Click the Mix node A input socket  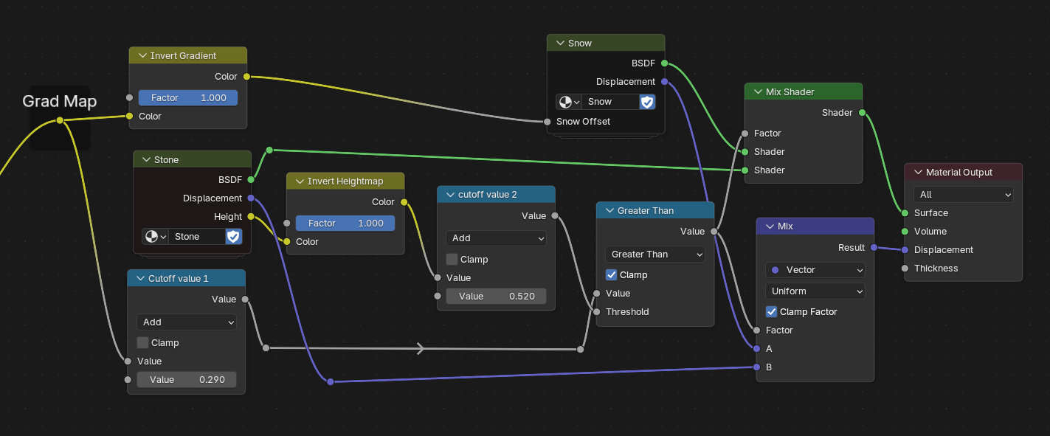point(756,349)
